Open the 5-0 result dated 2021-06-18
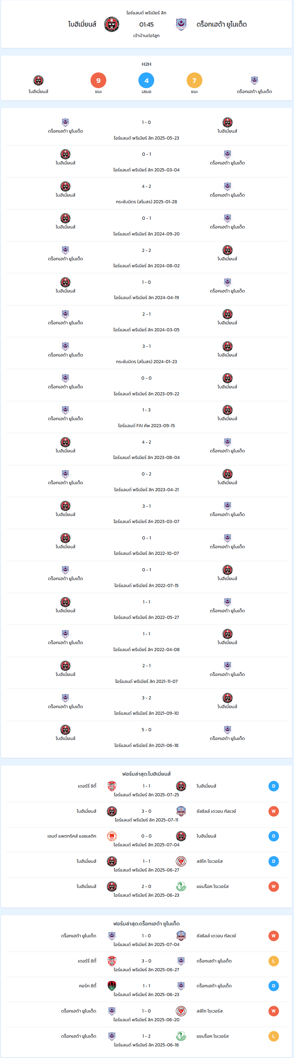Image resolution: width=294 pixels, height=1058 pixels. (146, 737)
